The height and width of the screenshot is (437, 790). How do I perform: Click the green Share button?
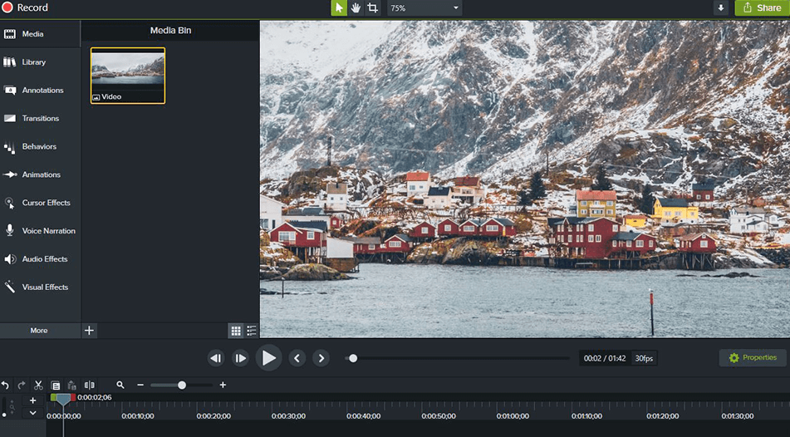[x=762, y=8]
